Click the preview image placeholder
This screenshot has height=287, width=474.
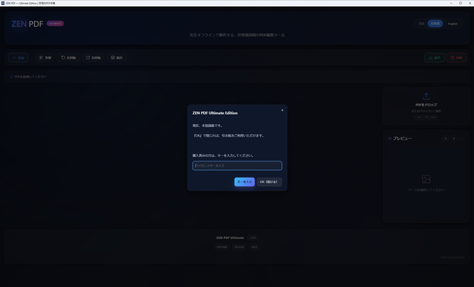point(426,179)
